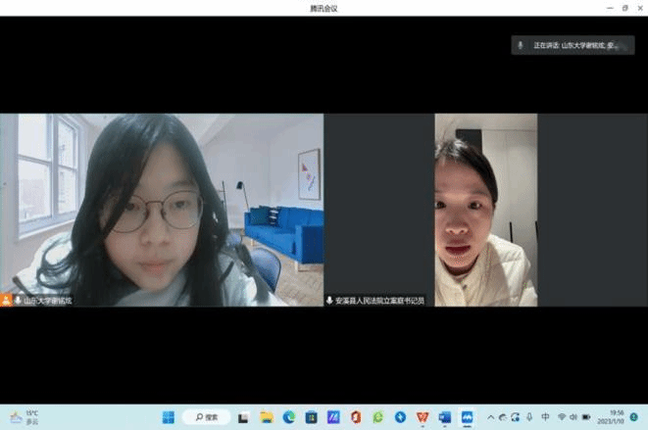
Task: Open Task View from taskbar
Action: (244, 417)
